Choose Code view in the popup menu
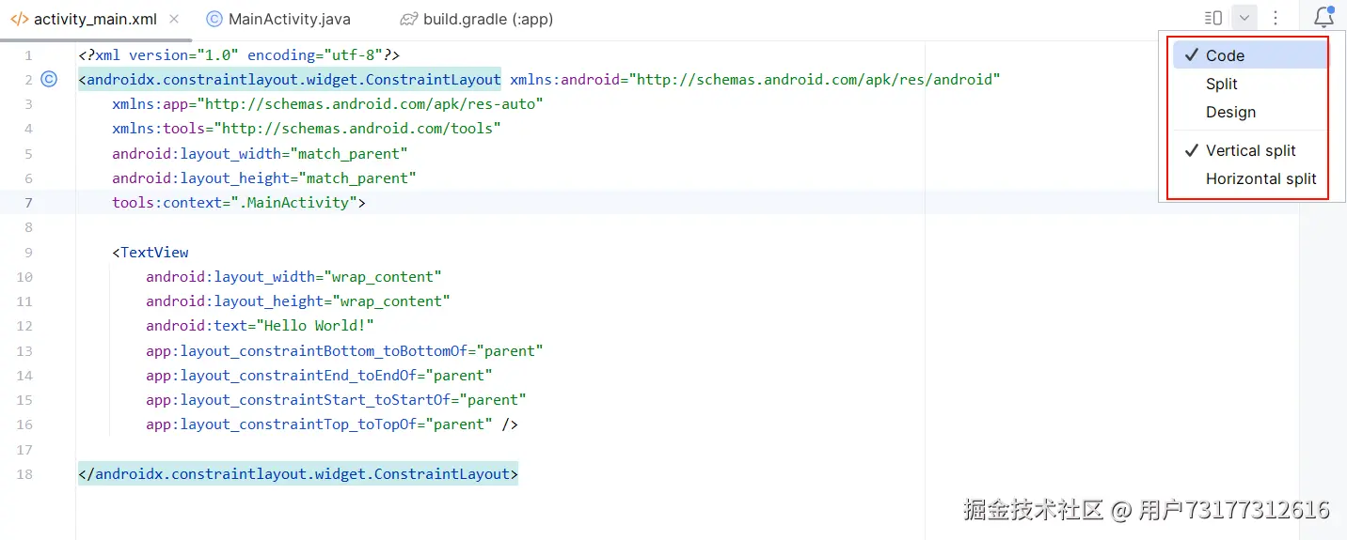Screen dimensions: 1347x540 click(x=1249, y=55)
